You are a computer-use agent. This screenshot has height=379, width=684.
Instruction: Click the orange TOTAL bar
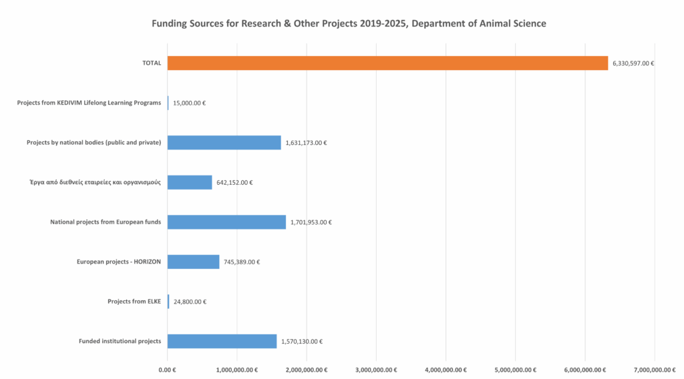pos(387,63)
